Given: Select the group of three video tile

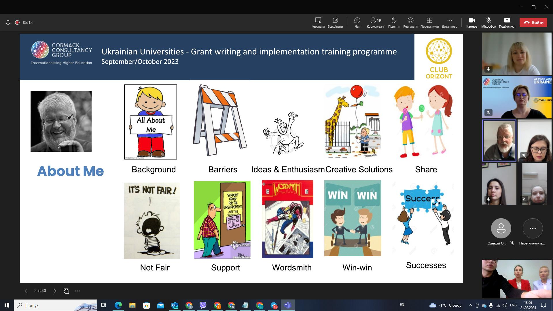Looking at the screenshot, I should pyautogui.click(x=517, y=279).
